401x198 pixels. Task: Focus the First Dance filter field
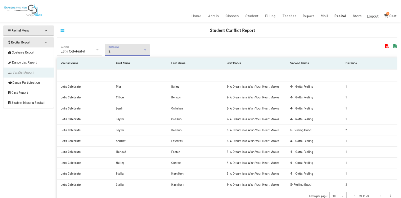(x=255, y=78)
